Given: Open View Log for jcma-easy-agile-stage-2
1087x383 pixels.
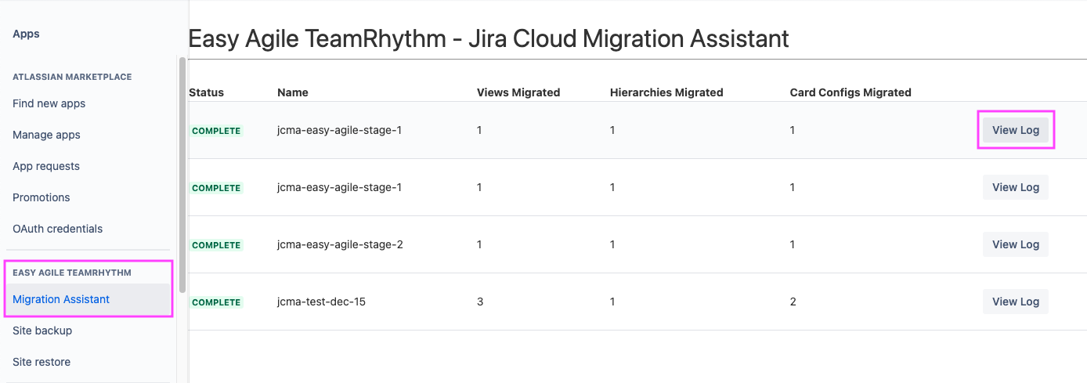Looking at the screenshot, I should coord(1015,244).
